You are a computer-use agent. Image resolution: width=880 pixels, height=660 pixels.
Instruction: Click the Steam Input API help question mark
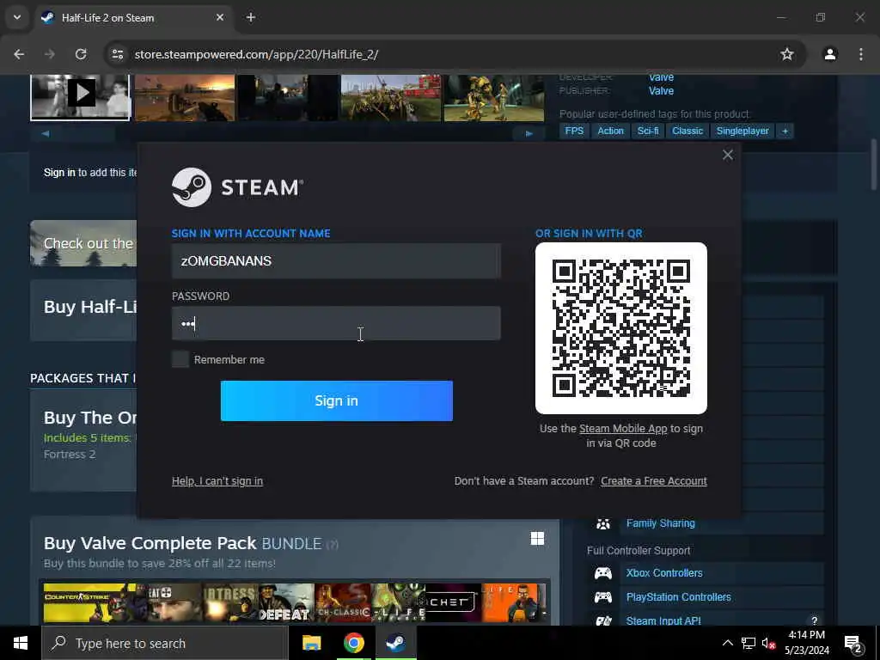[814, 620]
